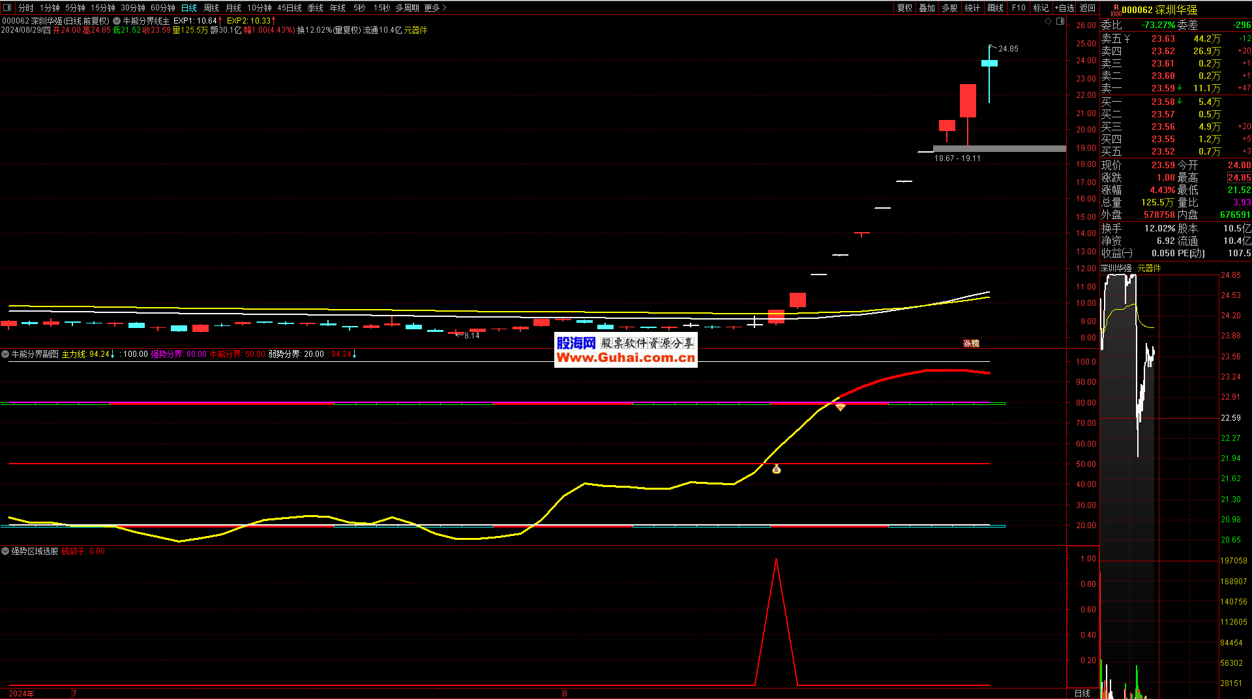Open the 更多 periods expander

pos(435,8)
